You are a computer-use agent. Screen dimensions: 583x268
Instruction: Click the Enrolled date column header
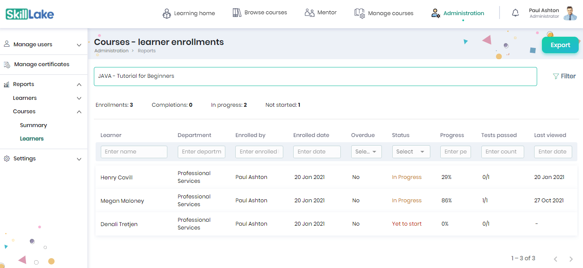311,135
